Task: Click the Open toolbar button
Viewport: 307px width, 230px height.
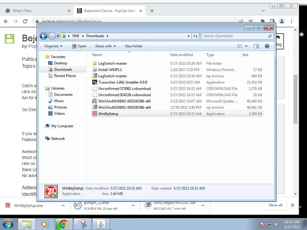Action: click(79, 46)
